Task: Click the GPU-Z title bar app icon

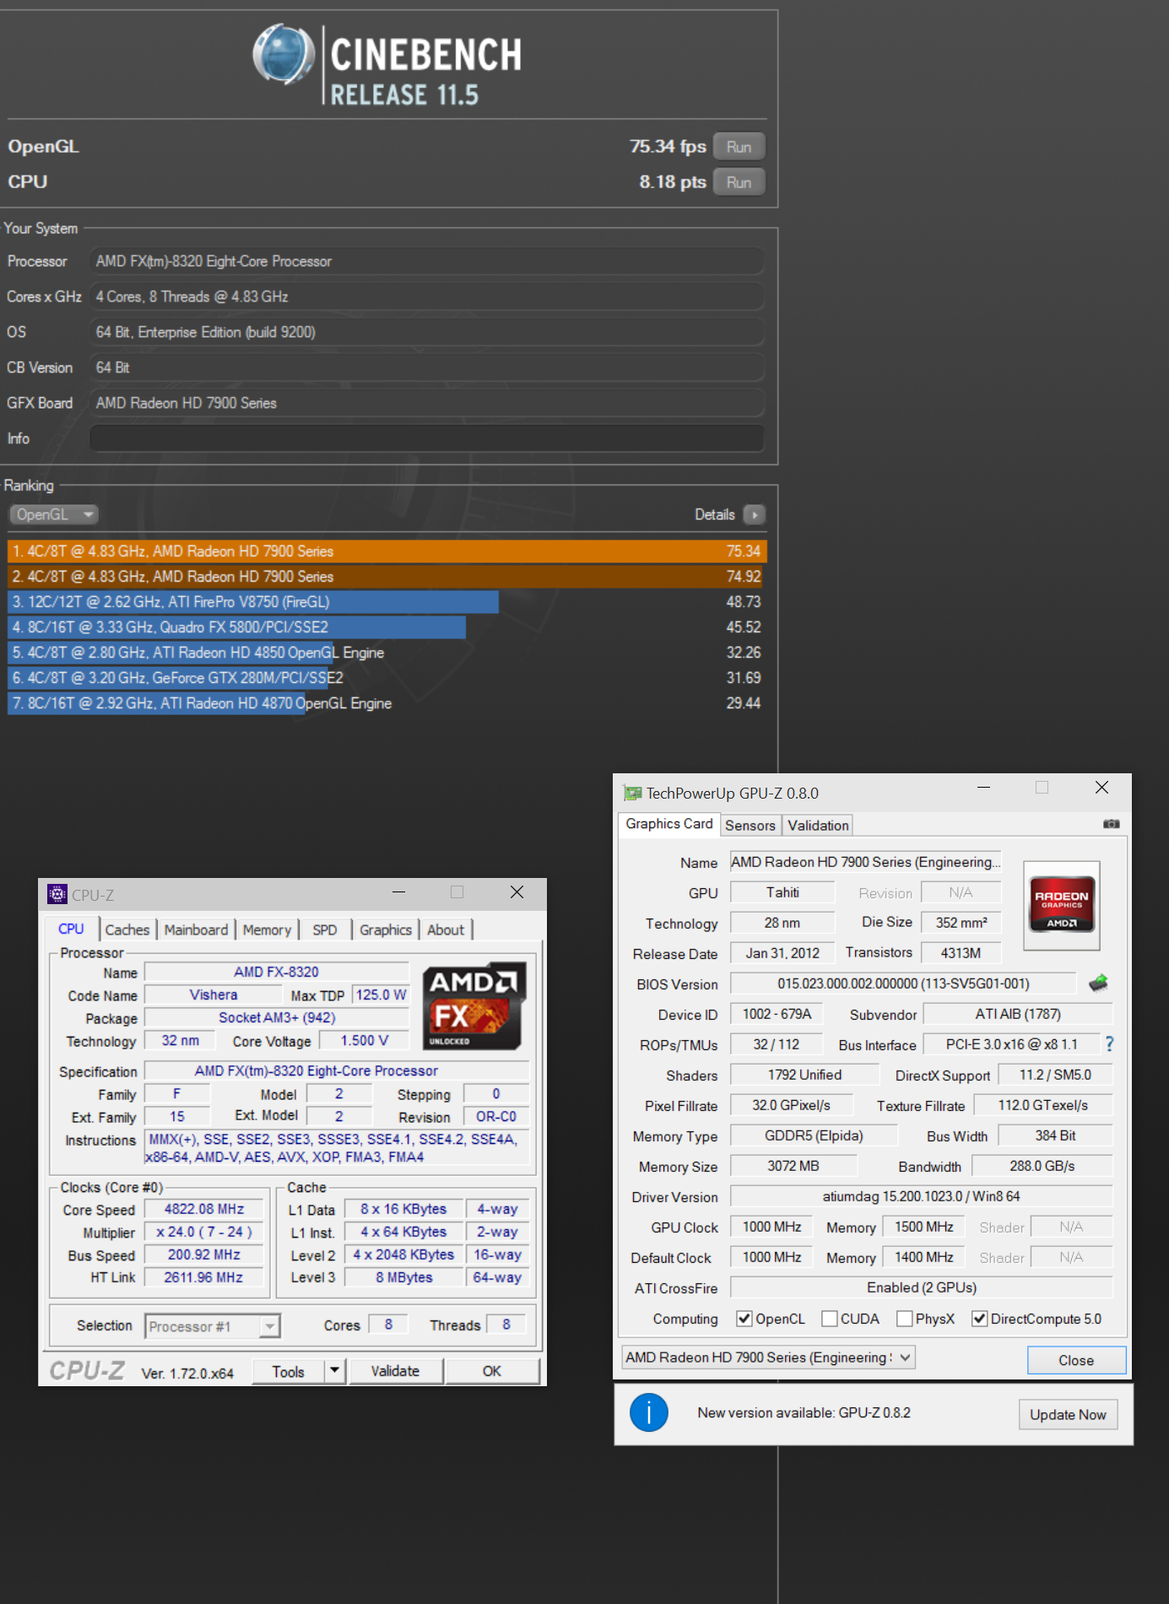Action: [x=632, y=793]
